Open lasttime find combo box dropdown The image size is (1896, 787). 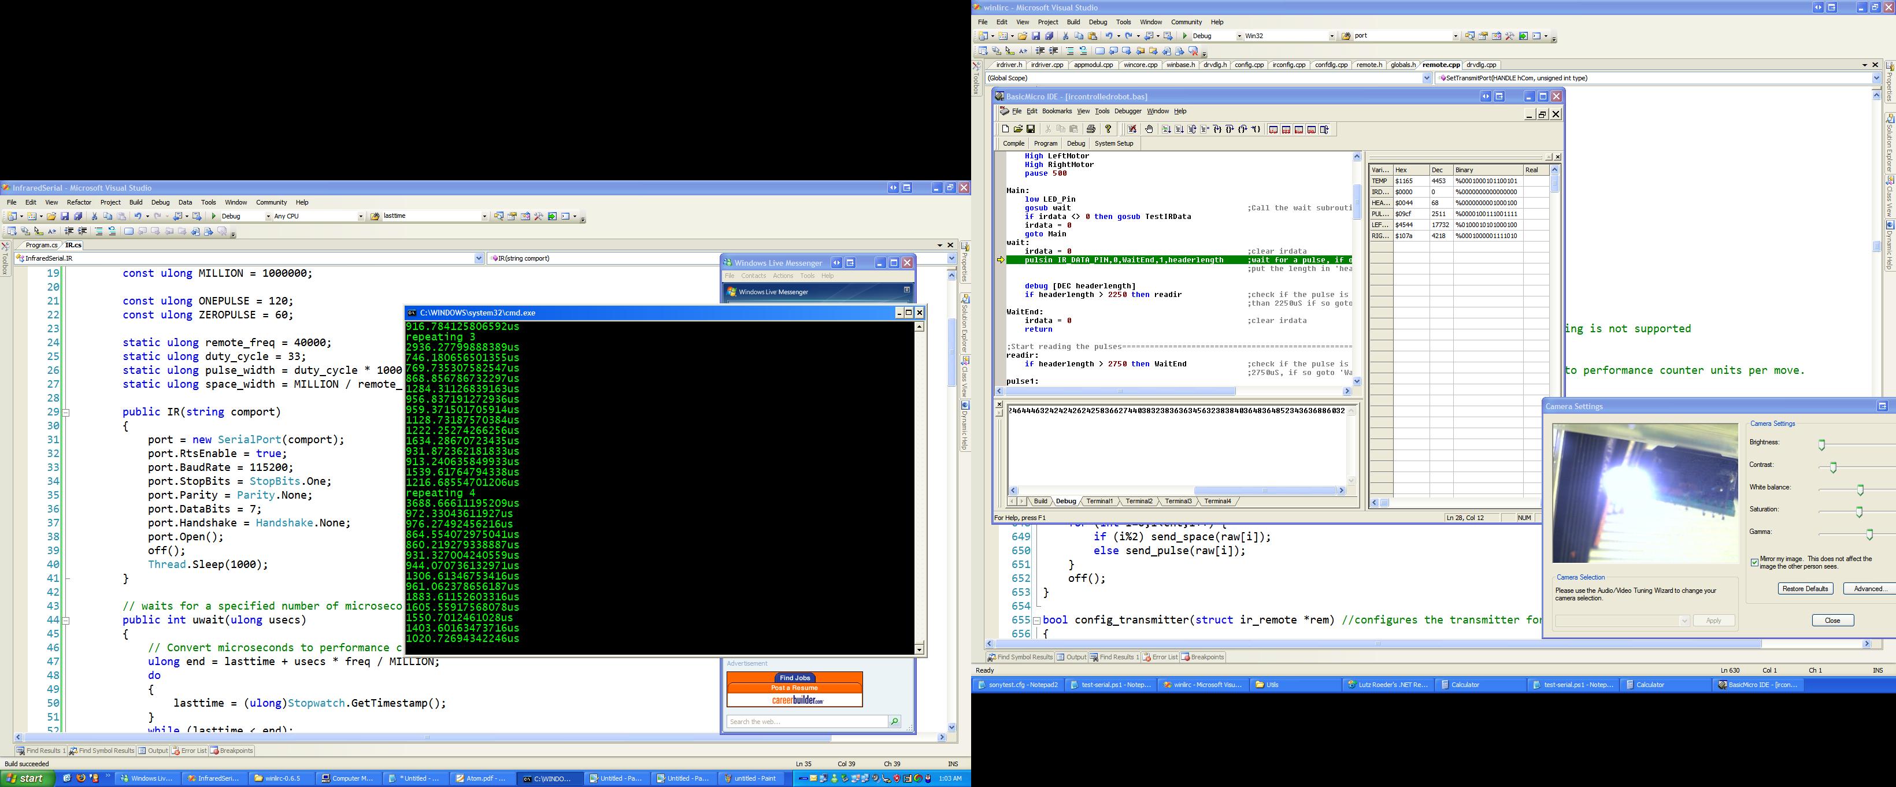click(484, 216)
